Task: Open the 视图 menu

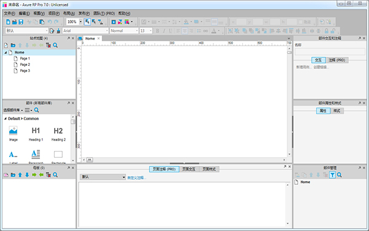Action: 39,14
